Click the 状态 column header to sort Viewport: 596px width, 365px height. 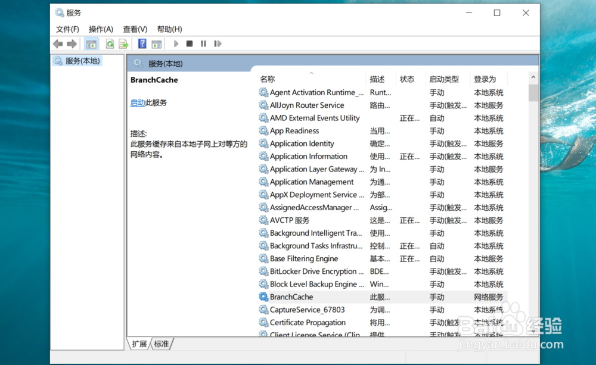coord(406,78)
